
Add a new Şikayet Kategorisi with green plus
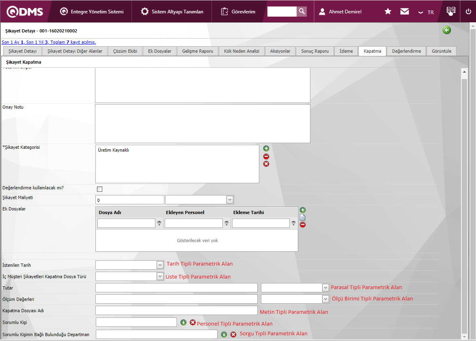click(266, 148)
